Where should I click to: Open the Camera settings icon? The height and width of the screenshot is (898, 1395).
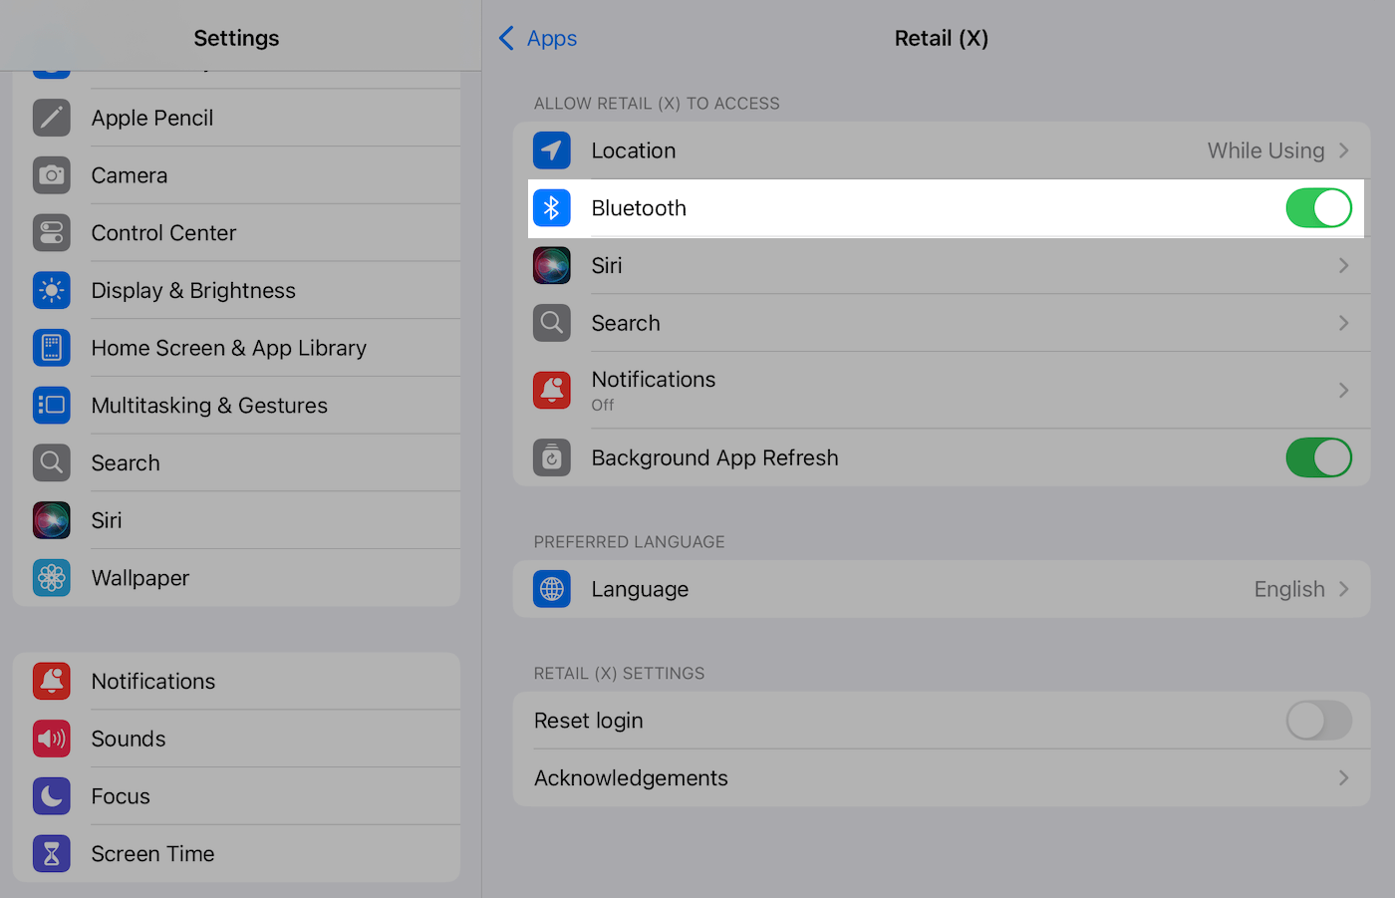click(x=51, y=175)
